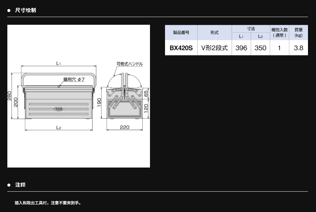Click the 350 value in the table
The width and height of the screenshot is (316, 212).
point(261,48)
